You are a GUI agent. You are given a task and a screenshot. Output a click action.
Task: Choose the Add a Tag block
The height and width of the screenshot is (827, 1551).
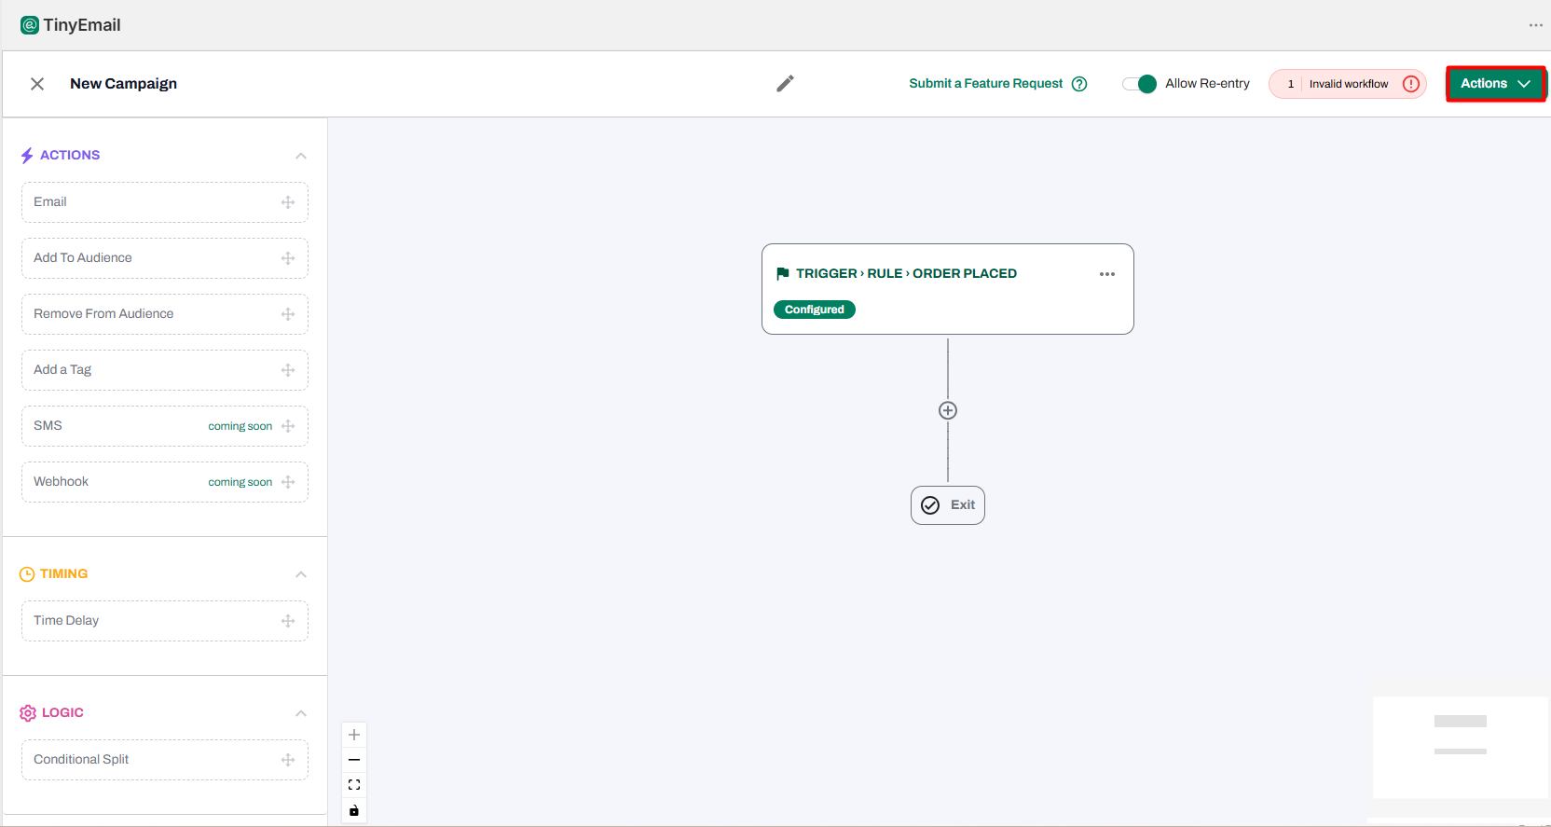pyautogui.click(x=165, y=370)
